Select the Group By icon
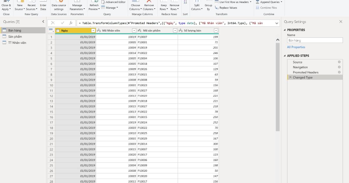The width and height of the screenshot is (349, 183). pos(209,6)
